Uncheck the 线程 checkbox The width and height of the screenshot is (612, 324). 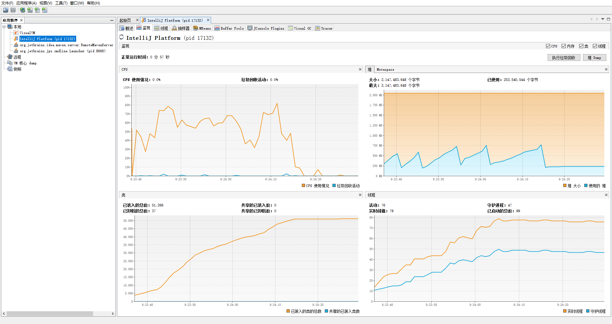pos(595,46)
